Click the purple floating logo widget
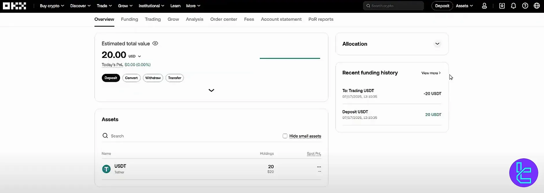 tap(523, 173)
